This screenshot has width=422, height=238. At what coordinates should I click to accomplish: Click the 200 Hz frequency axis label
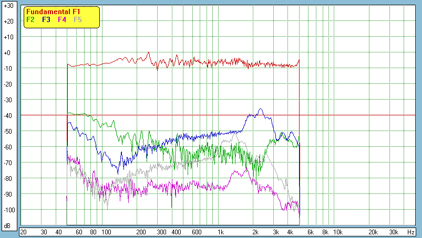tap(141, 232)
